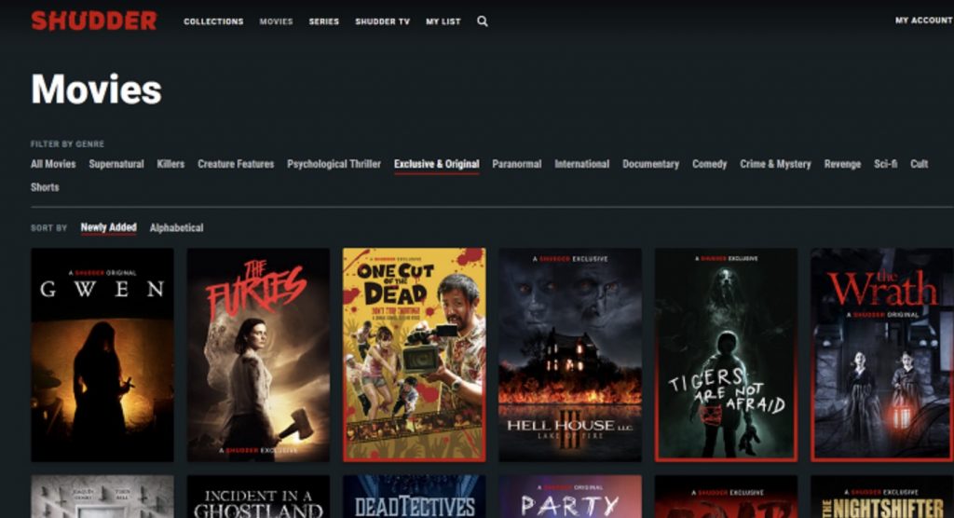This screenshot has height=518, width=954.
Task: Click the search magnifier icon
Action: click(x=483, y=21)
